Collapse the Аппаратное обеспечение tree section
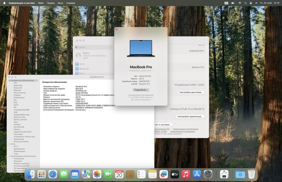 tap(10, 80)
